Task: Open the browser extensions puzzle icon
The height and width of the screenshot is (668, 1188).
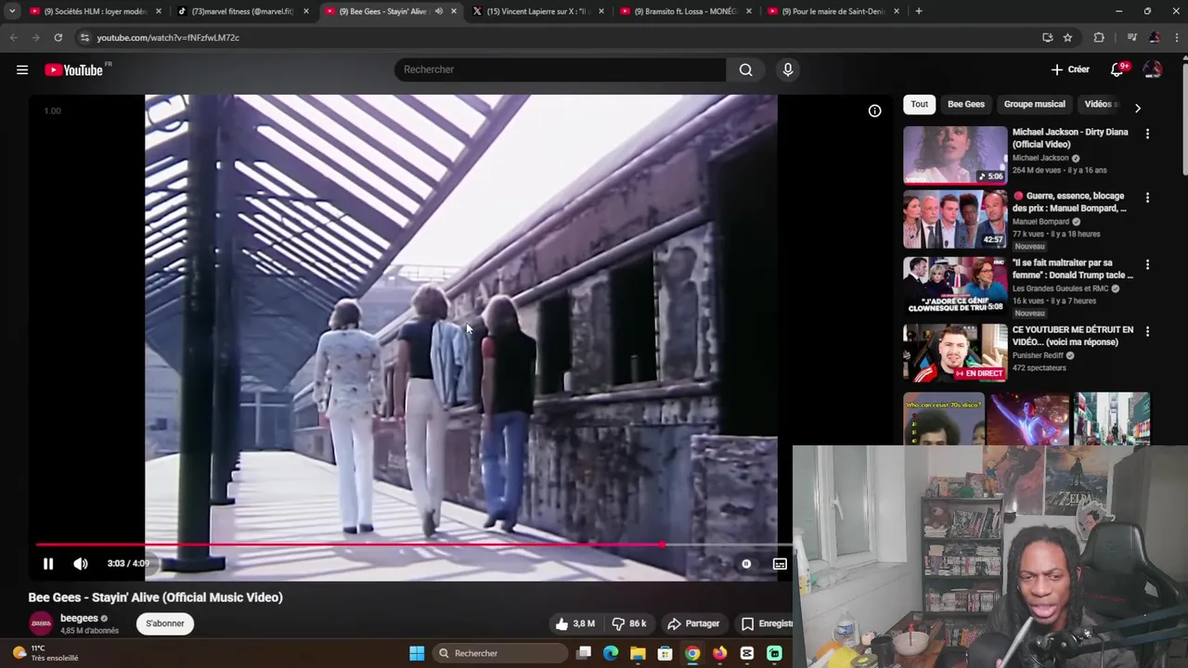Action: [x=1099, y=37]
